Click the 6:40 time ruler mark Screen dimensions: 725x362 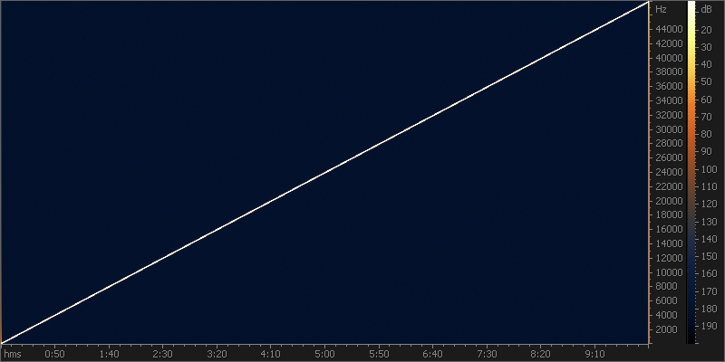[x=433, y=354]
